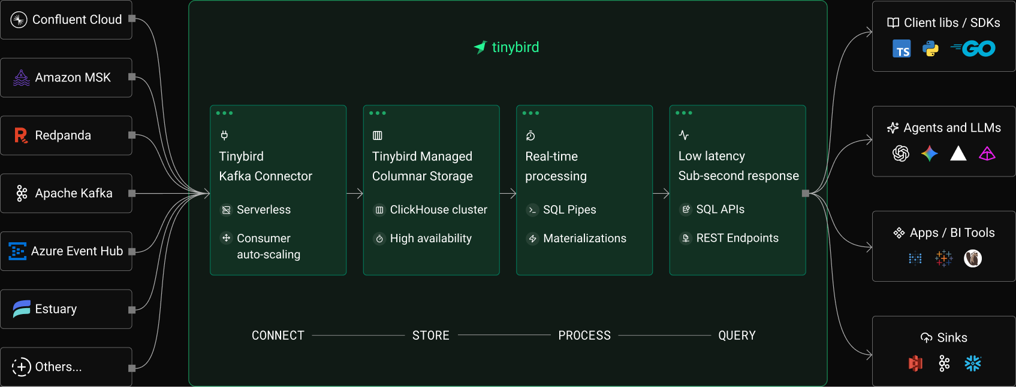Viewport: 1016px width, 387px height.
Task: Click the purple pyramid icon under Agents and LLMs
Action: (987, 154)
